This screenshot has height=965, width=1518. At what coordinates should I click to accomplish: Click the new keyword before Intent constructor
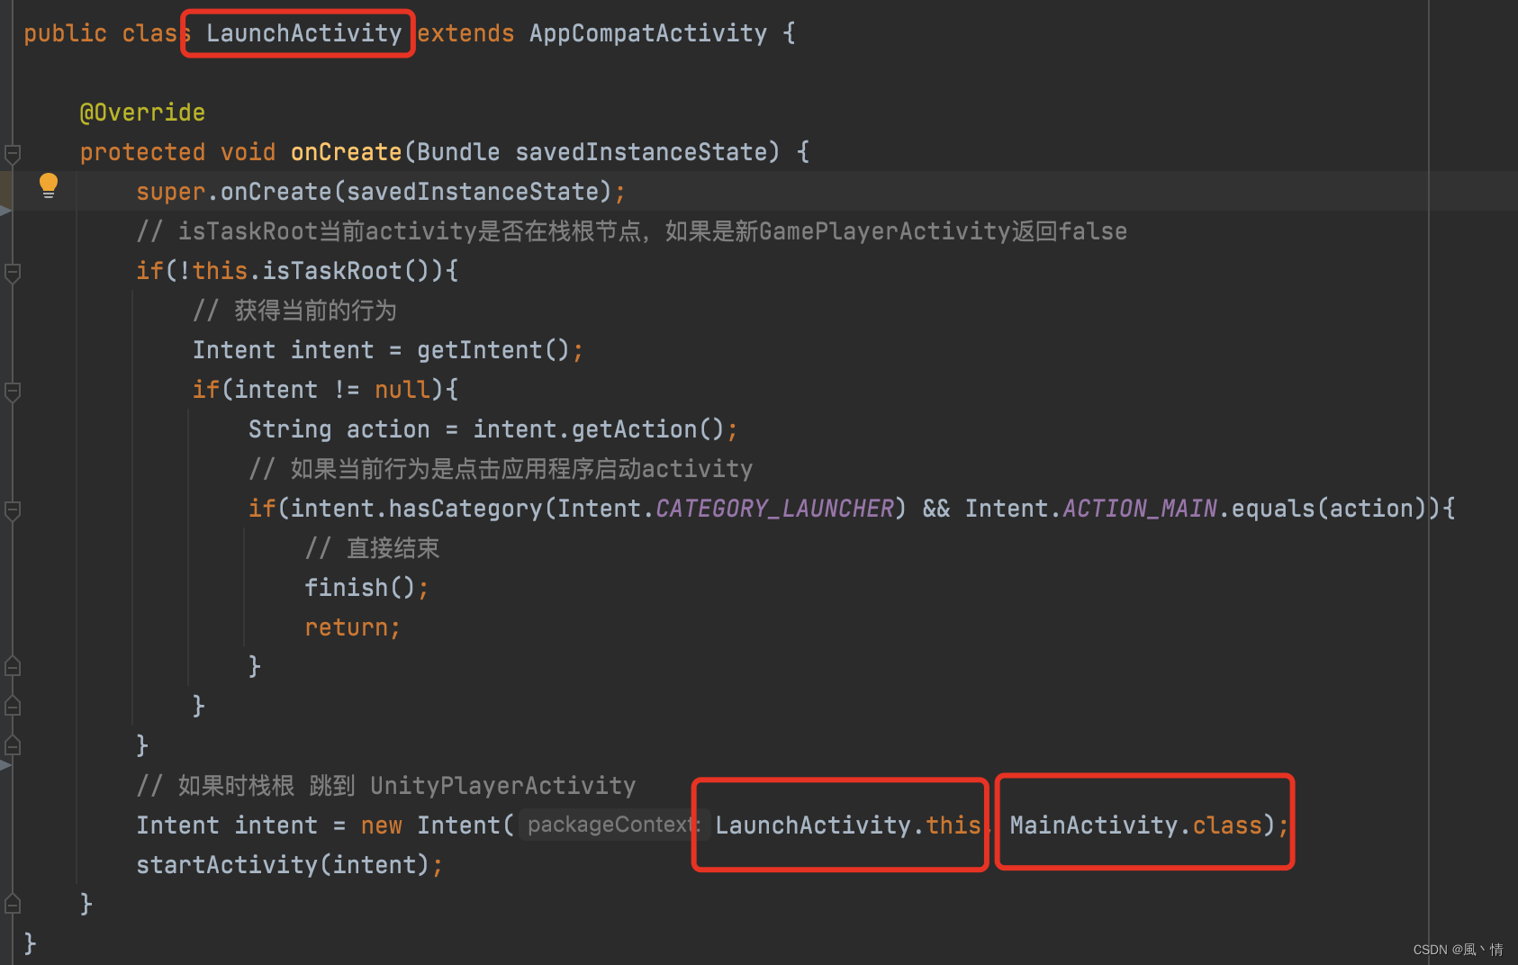click(381, 825)
